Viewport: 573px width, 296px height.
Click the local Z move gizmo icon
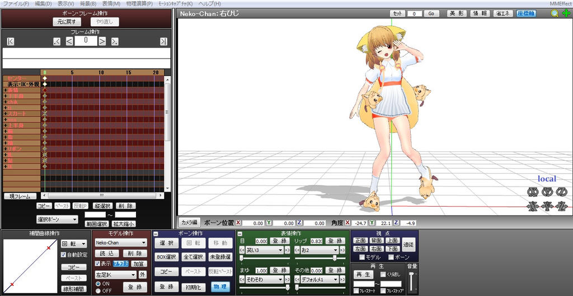pyautogui.click(x=561, y=206)
